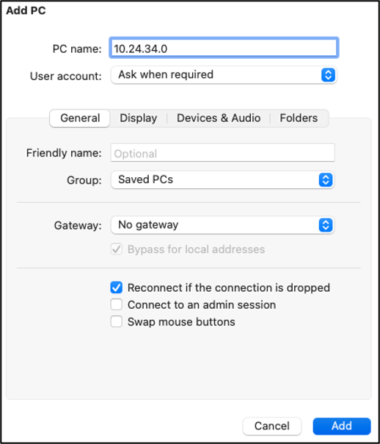This screenshot has width=380, height=444.
Task: Click the Swap mouse buttons label text
Action: coord(181,322)
